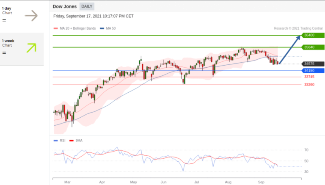Click the equals sign under 1 day
The height and width of the screenshot is (185, 325).
point(4,20)
